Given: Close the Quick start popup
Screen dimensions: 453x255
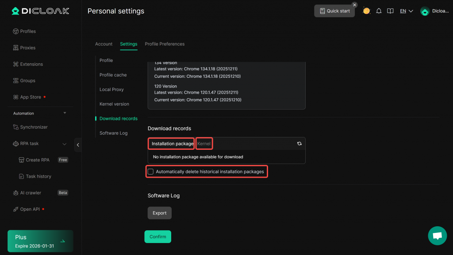Looking at the screenshot, I should click(354, 5).
